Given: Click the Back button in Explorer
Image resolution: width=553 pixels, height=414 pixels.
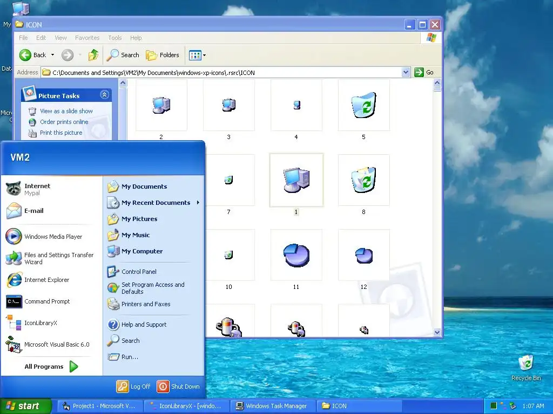Looking at the screenshot, I should (x=33, y=55).
